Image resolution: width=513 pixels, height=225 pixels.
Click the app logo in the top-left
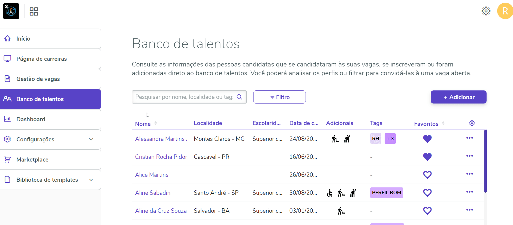coord(11,11)
